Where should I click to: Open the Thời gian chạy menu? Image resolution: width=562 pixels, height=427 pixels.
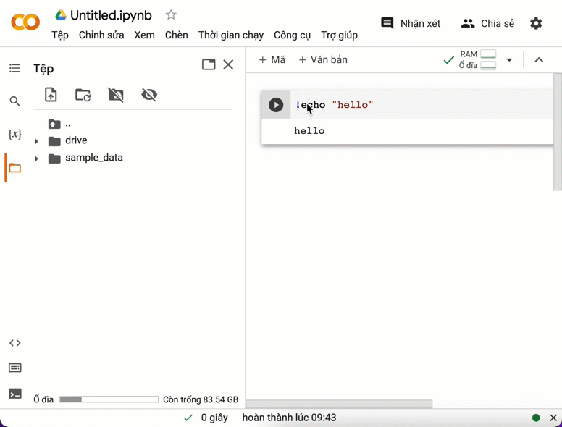click(231, 35)
